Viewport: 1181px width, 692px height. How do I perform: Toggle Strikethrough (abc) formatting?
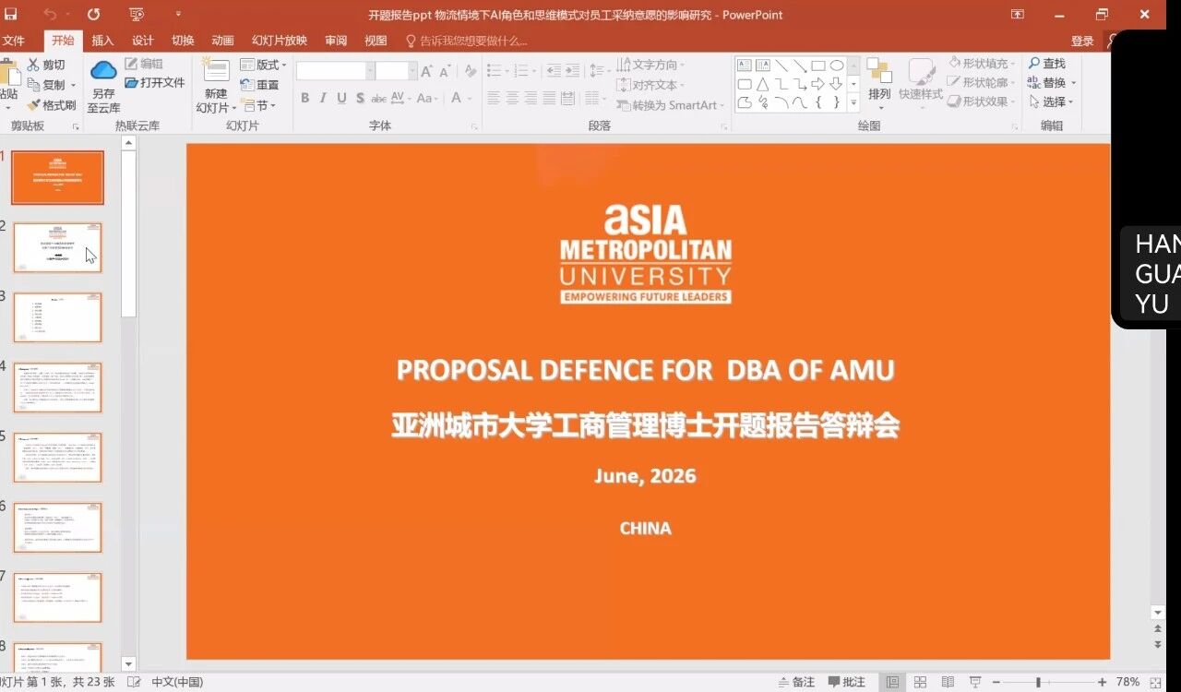click(378, 99)
